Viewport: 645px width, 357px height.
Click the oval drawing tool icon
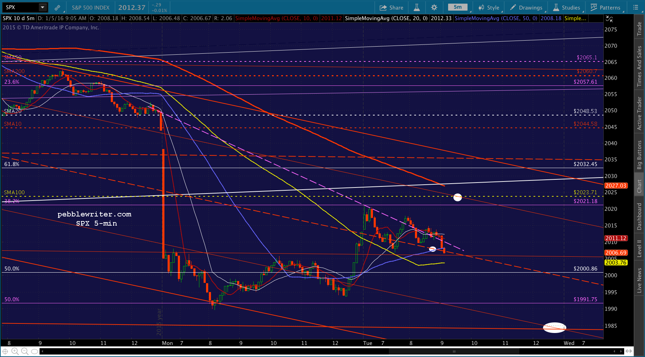point(35,351)
